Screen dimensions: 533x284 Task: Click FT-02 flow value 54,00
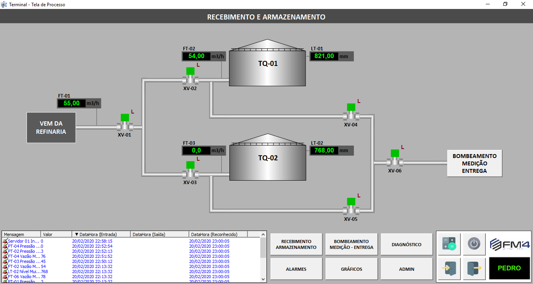click(196, 56)
